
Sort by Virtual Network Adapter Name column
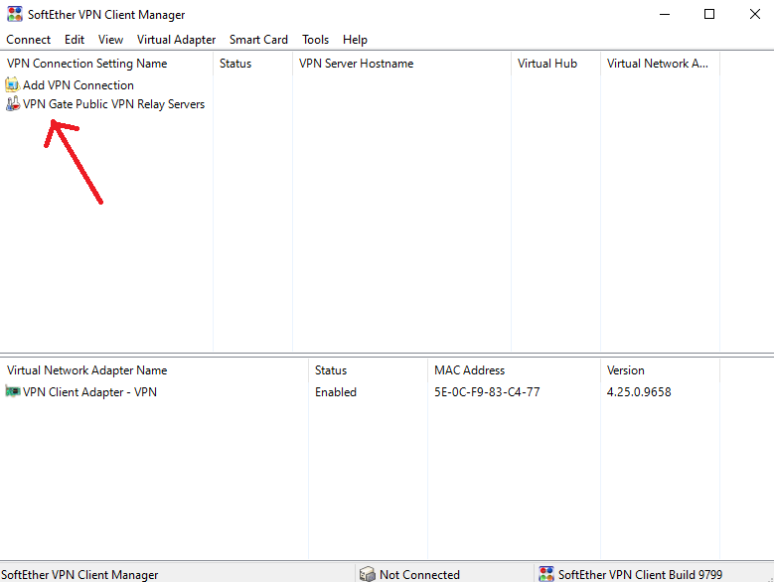(154, 369)
